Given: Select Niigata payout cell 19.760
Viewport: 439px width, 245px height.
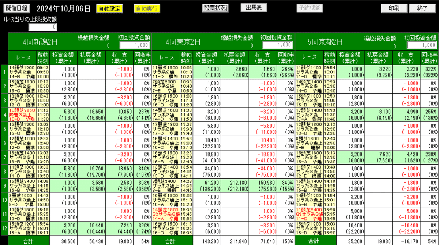Looking at the screenshot, I should [91, 171].
